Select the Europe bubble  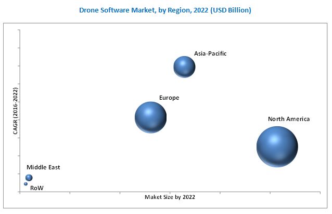click(150, 117)
